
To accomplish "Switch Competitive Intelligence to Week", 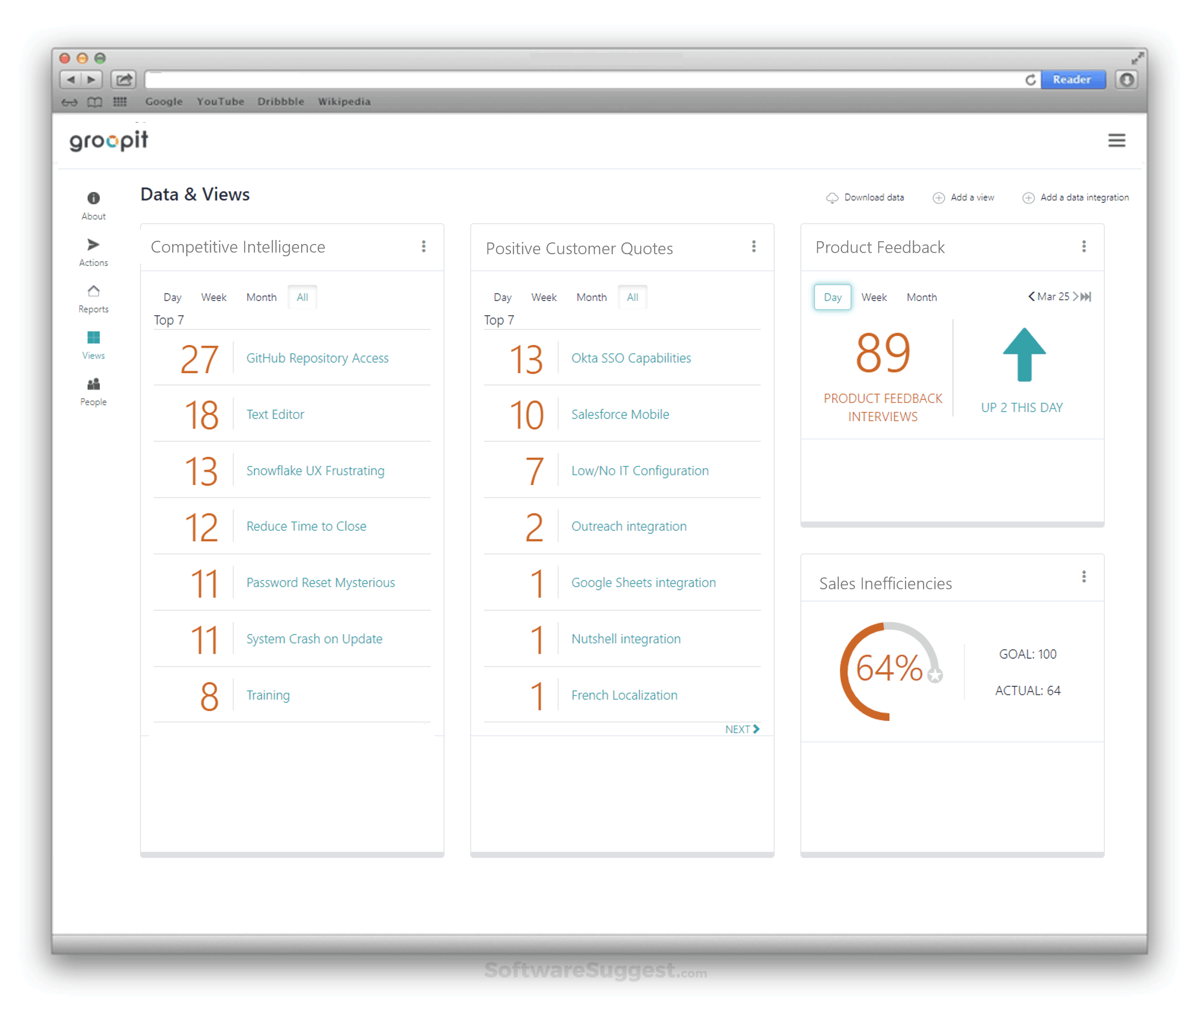I will [213, 297].
